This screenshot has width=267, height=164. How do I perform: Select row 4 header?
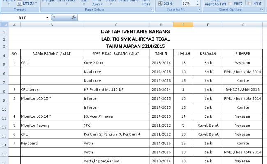click(4, 54)
